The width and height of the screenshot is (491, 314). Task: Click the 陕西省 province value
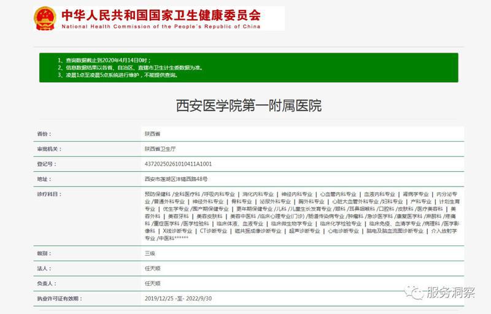click(152, 133)
